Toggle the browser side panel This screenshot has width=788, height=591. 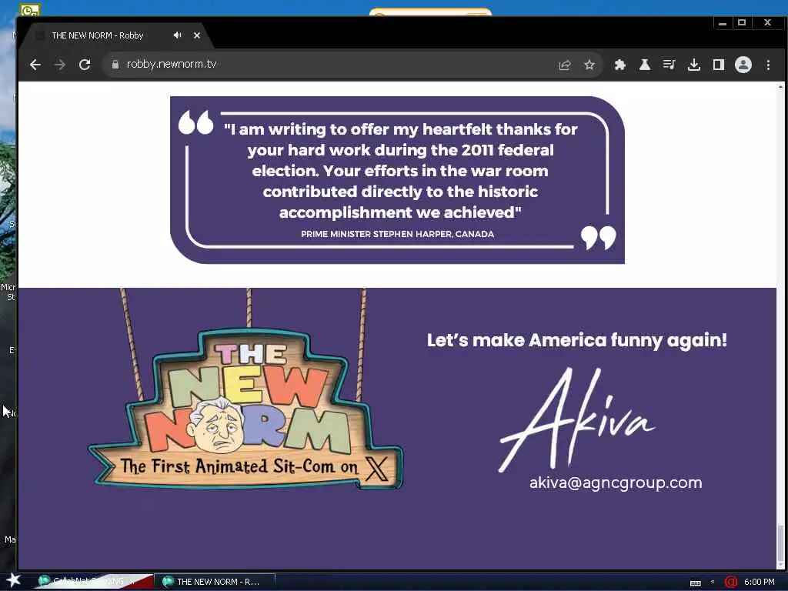[719, 65]
